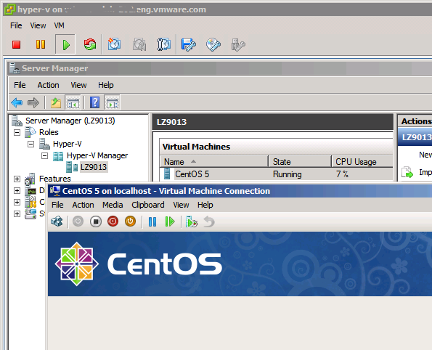Click the Import action icon in Actions pane
The image size is (432, 350).
click(x=407, y=173)
